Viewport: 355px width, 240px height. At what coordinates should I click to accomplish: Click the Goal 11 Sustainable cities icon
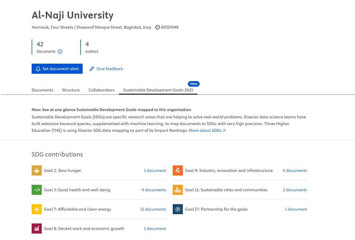[x=178, y=190]
